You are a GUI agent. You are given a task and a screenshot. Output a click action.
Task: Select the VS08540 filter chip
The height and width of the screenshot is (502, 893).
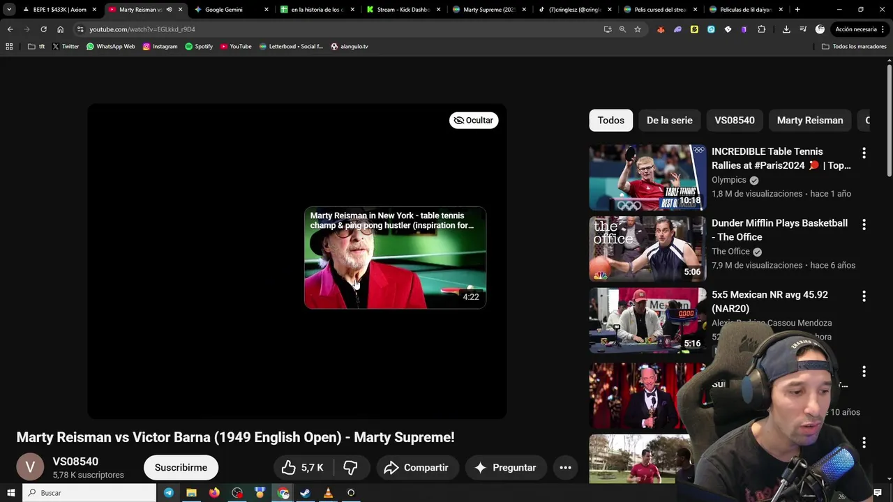coord(735,121)
